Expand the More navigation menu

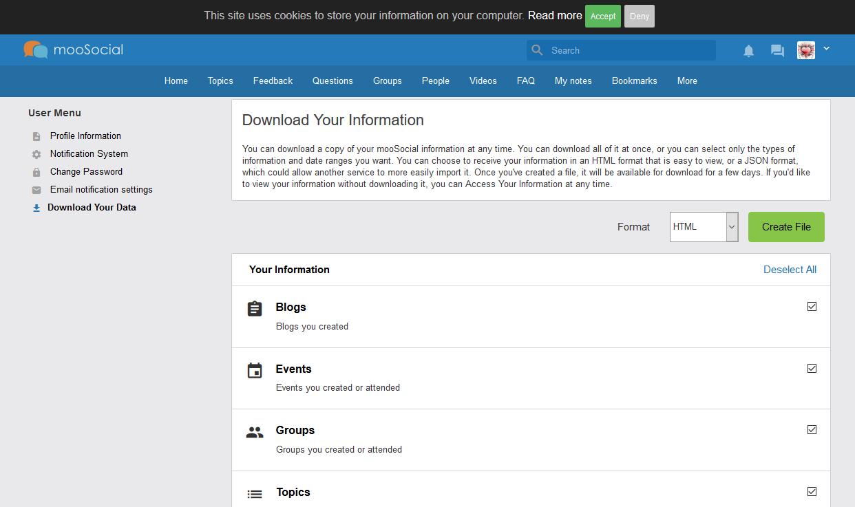pyautogui.click(x=687, y=81)
